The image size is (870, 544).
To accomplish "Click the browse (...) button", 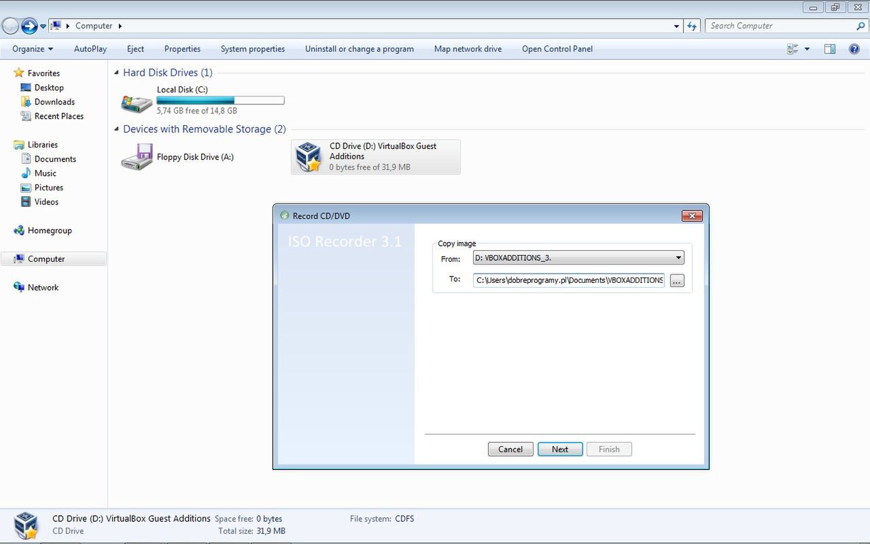I will [x=677, y=281].
